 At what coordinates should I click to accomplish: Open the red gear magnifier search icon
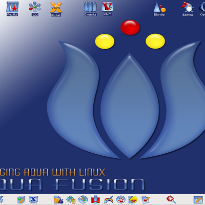(171, 199)
